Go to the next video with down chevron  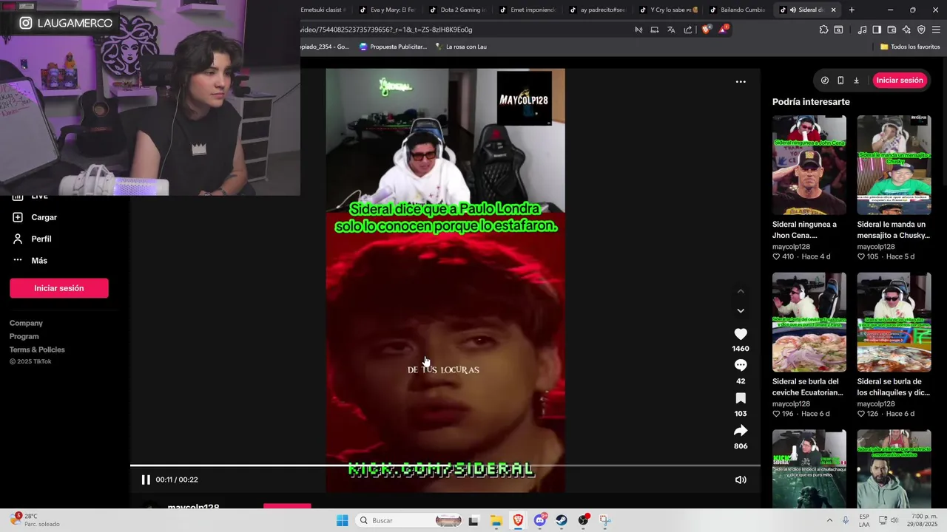[741, 311]
